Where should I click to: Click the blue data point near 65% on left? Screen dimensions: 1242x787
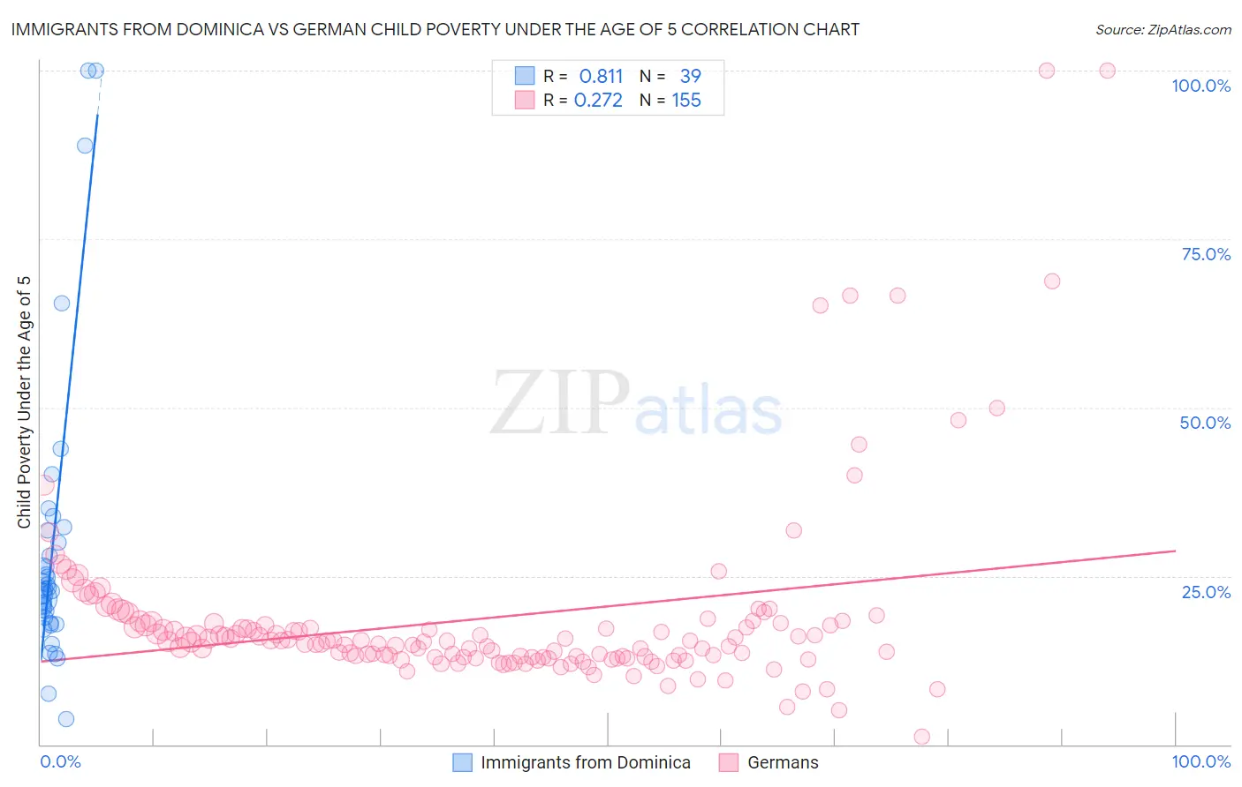62,303
